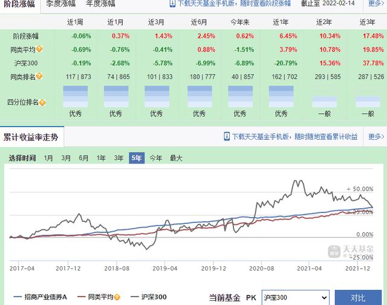Click 37.78% 沪深300 value
This screenshot has width=387, height=305.
pyautogui.click(x=373, y=63)
